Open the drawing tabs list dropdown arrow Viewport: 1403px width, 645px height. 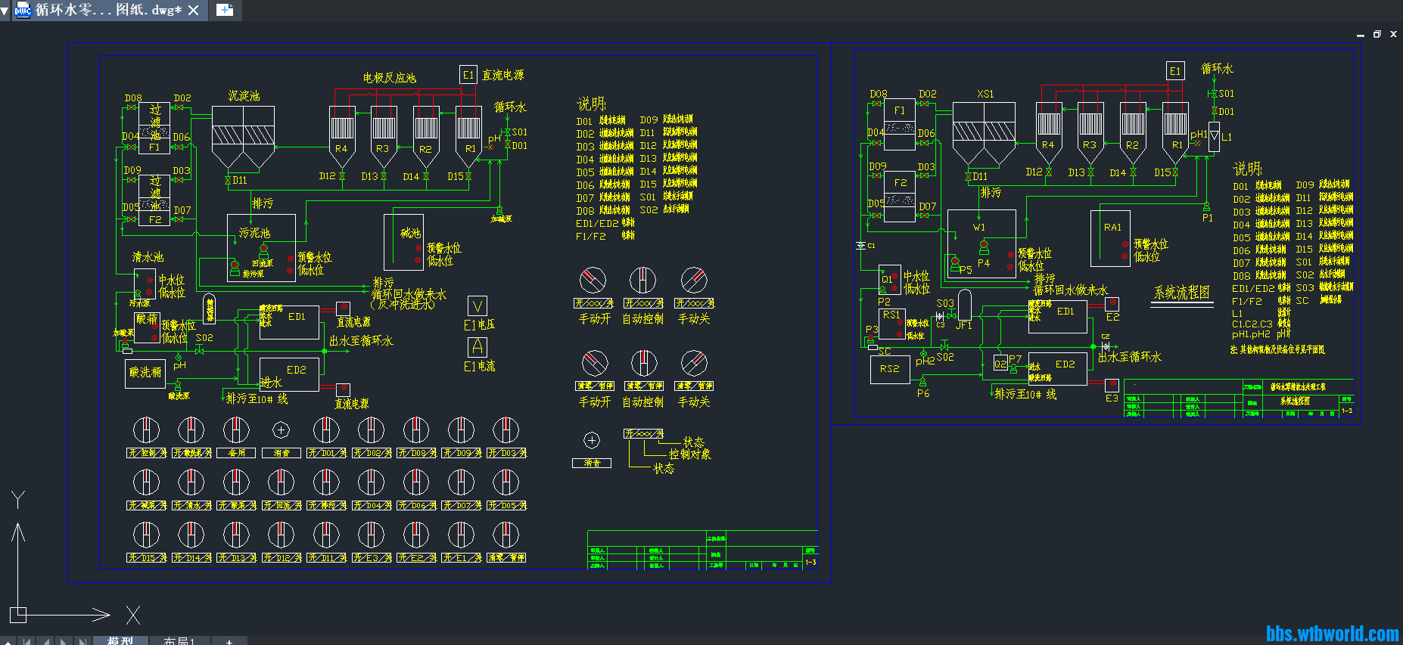[x=5, y=11]
